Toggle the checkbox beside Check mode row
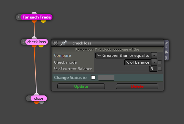Screen dimensions: 184x124 160,62
